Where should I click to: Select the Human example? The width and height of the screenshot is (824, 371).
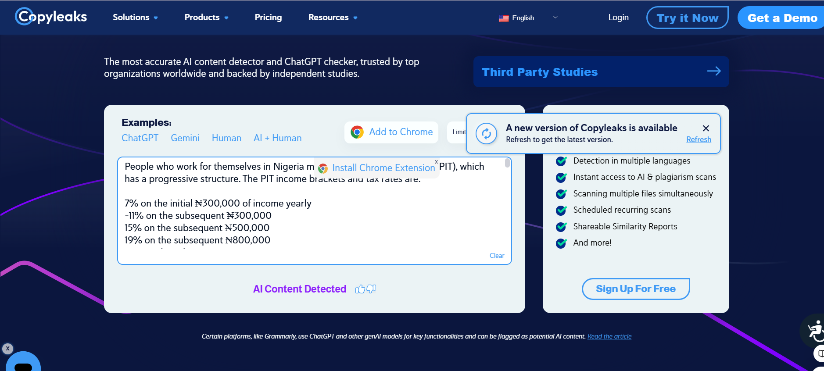tap(226, 138)
